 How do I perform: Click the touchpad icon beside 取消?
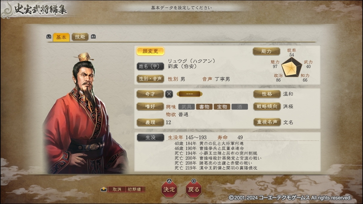click(x=104, y=189)
